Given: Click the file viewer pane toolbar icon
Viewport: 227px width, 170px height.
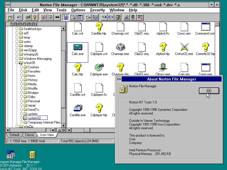Looking at the screenshot, I should [73, 17].
